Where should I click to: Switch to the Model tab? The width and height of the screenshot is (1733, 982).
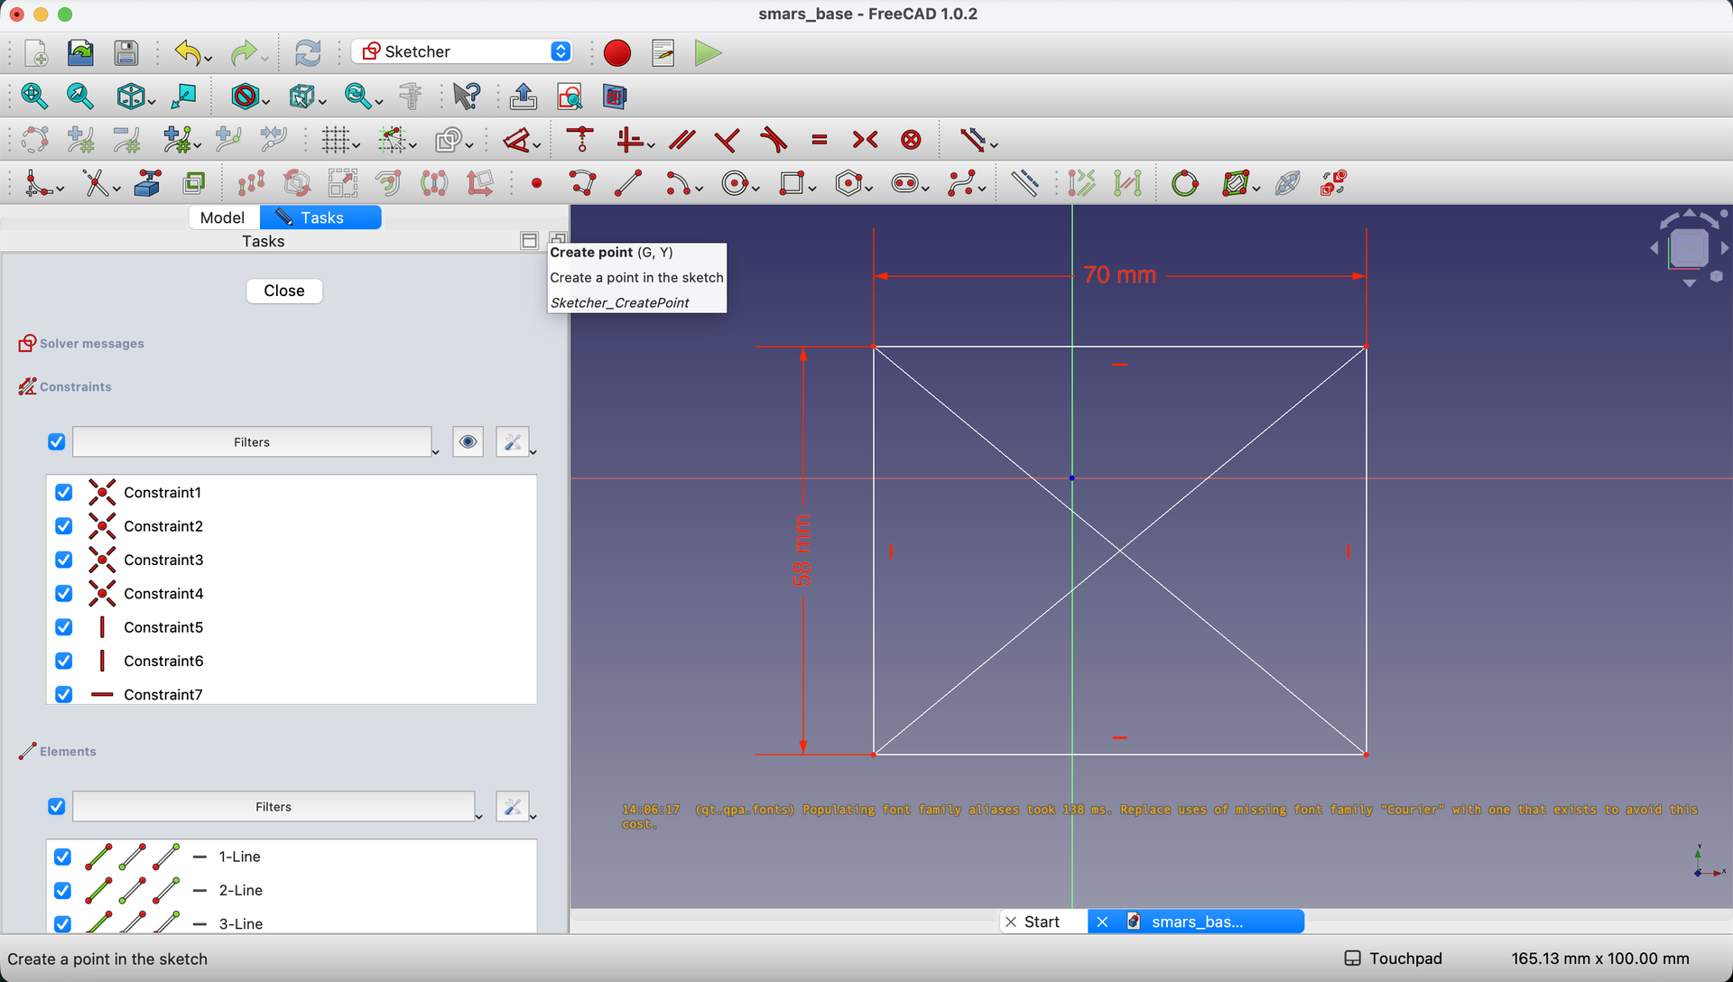pyautogui.click(x=223, y=218)
